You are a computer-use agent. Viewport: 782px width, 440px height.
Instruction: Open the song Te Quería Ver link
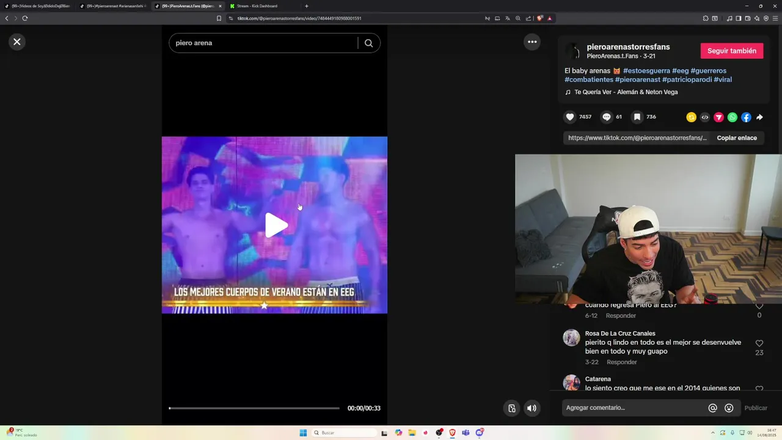click(626, 92)
